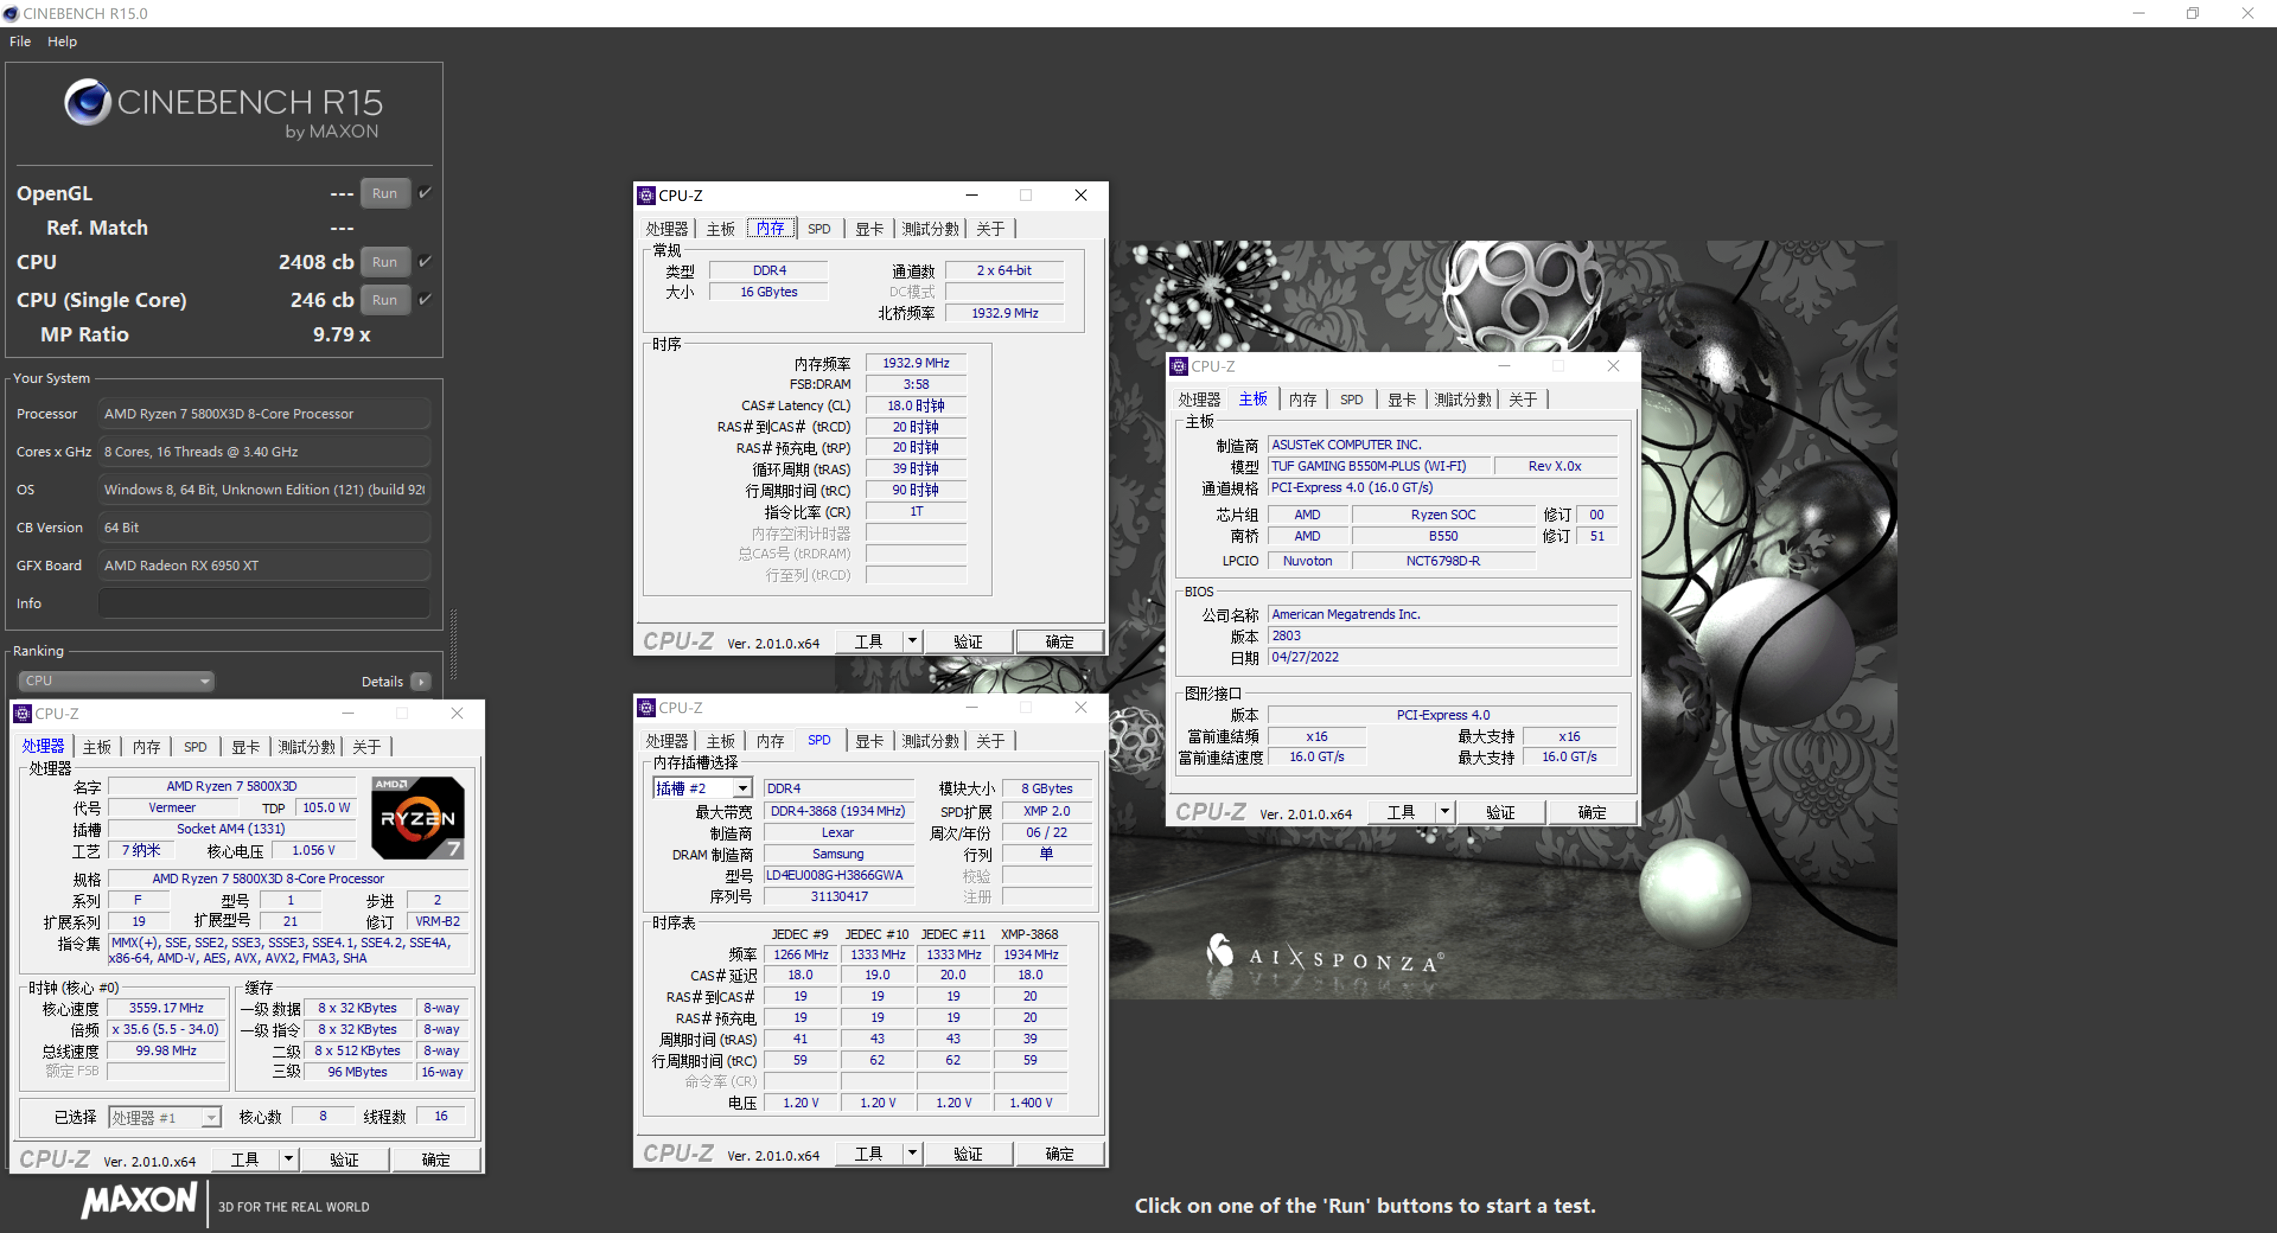Image resolution: width=2277 pixels, height=1233 pixels.
Task: Expand tools arrow in mainboard CPU-Z window
Action: (x=1444, y=812)
